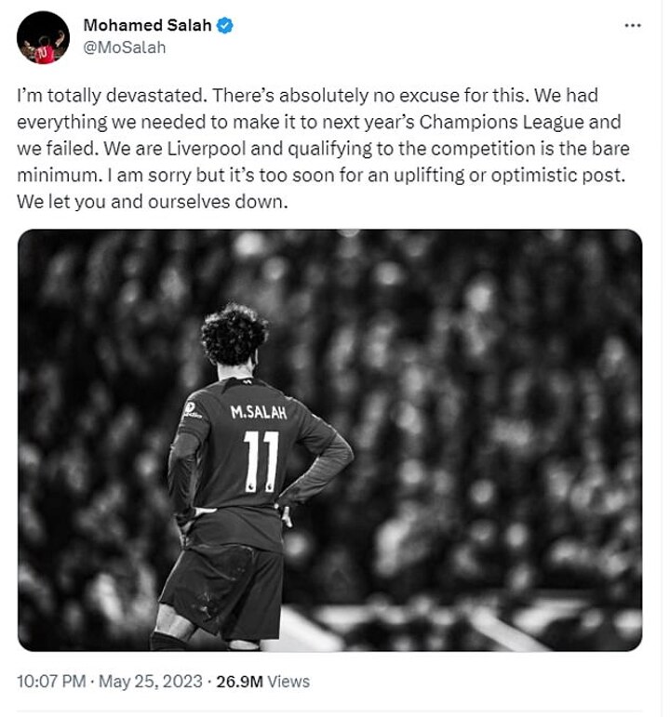This screenshot has height=717, width=670.
Task: Click the Views label
Action: 288,682
